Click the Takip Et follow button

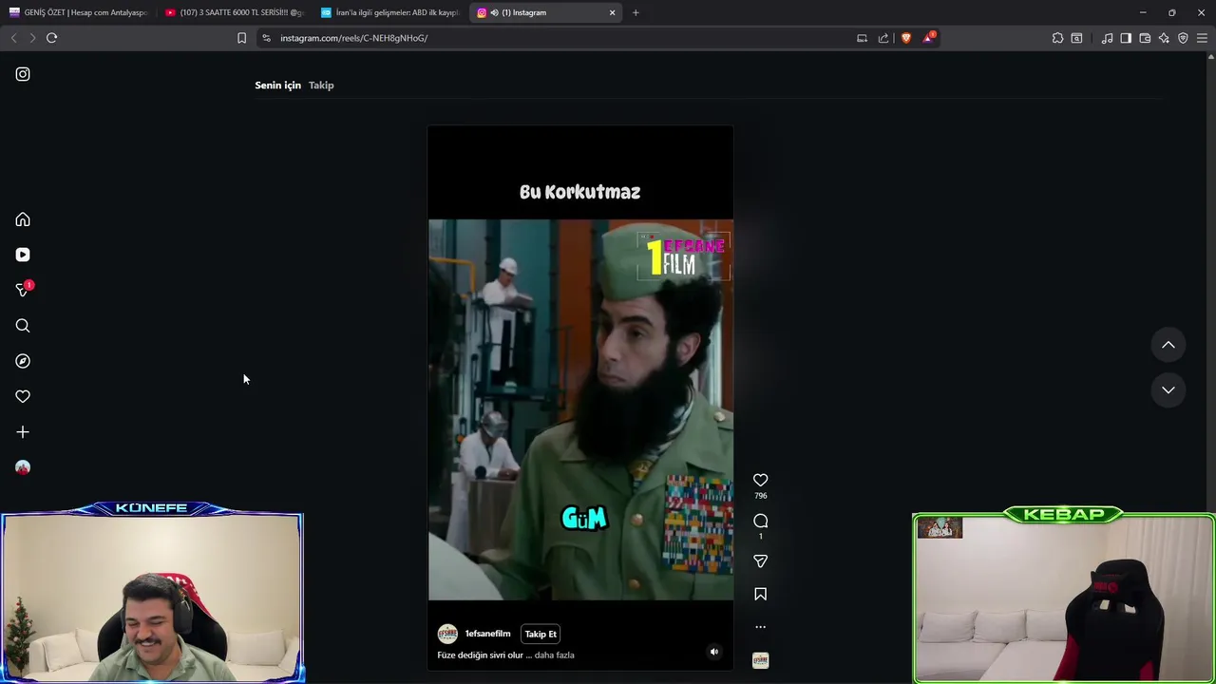pyautogui.click(x=541, y=634)
